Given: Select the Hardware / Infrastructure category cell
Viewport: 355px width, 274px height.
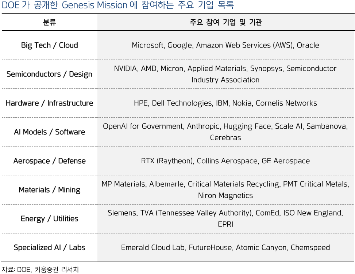Looking at the screenshot, I should (x=49, y=103).
